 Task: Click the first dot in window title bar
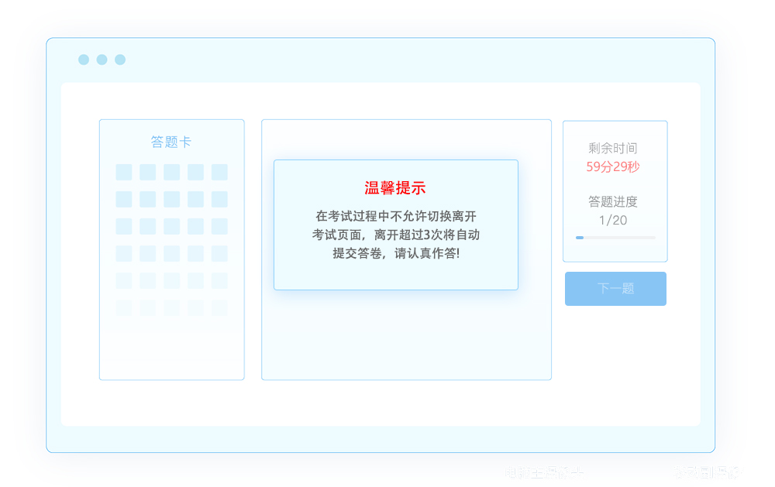tap(84, 60)
